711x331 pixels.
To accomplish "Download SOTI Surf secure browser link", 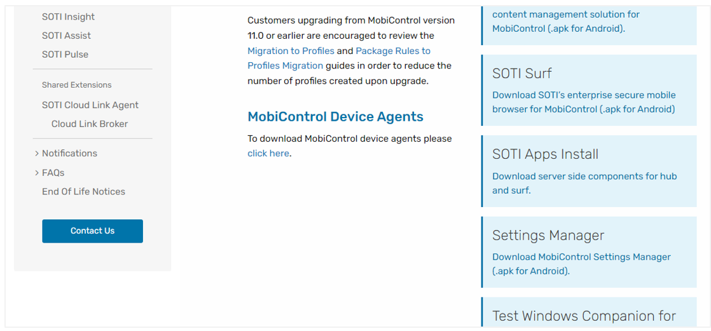I will [583, 102].
